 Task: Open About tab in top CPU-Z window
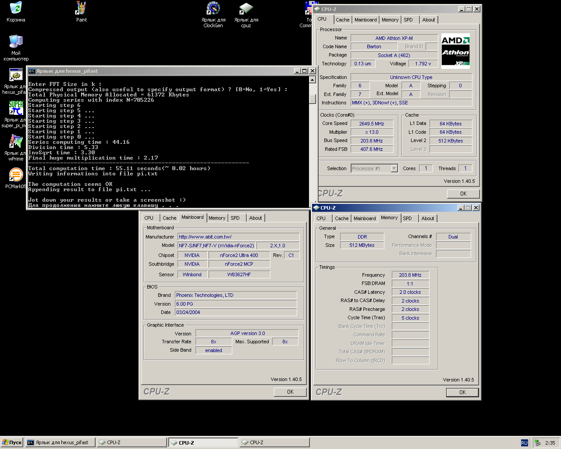[x=429, y=20]
